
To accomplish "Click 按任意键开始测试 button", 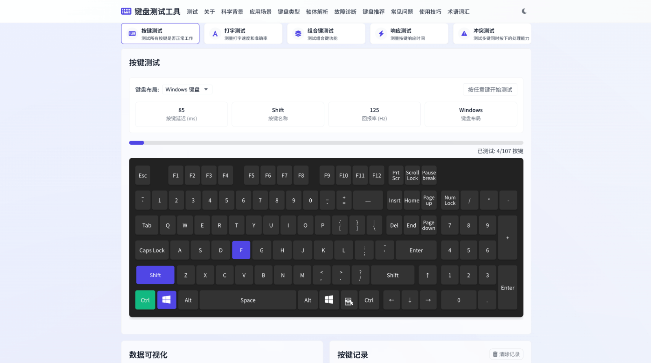I will point(490,89).
